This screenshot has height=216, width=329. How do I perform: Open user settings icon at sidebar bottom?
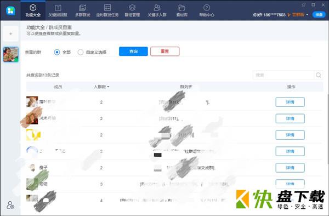coord(10,205)
